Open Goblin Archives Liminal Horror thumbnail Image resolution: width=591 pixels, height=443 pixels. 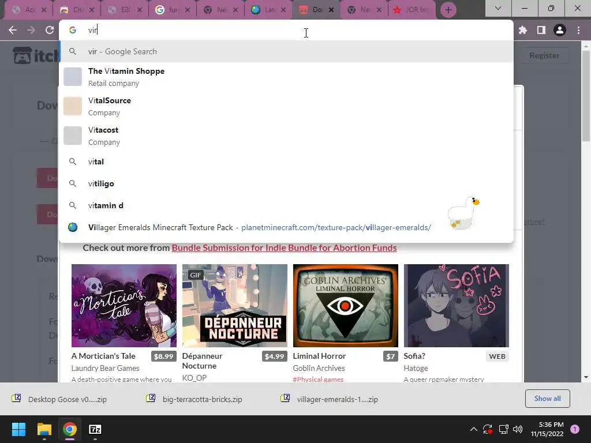346,306
